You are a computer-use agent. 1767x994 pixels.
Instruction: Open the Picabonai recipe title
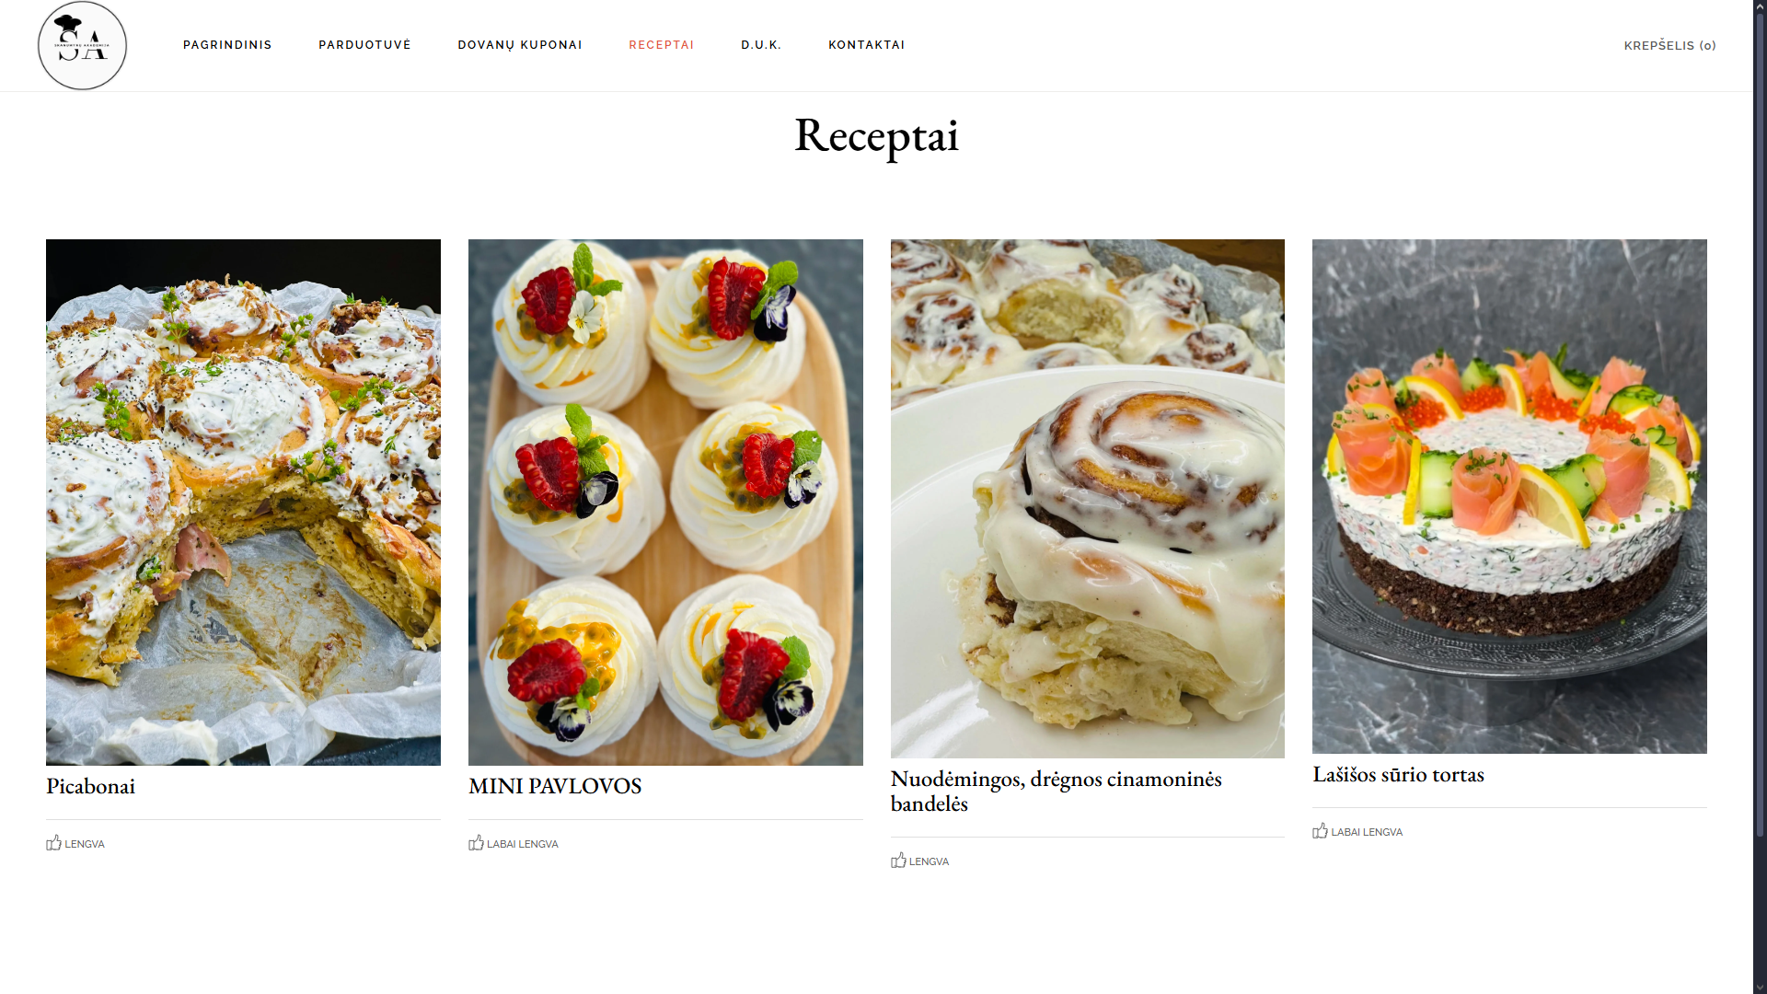click(x=90, y=786)
